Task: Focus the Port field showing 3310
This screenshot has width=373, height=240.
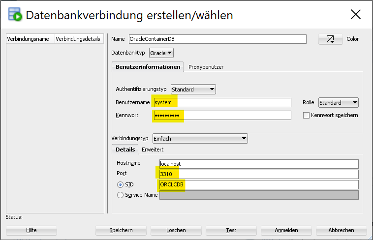Action: 259,174
